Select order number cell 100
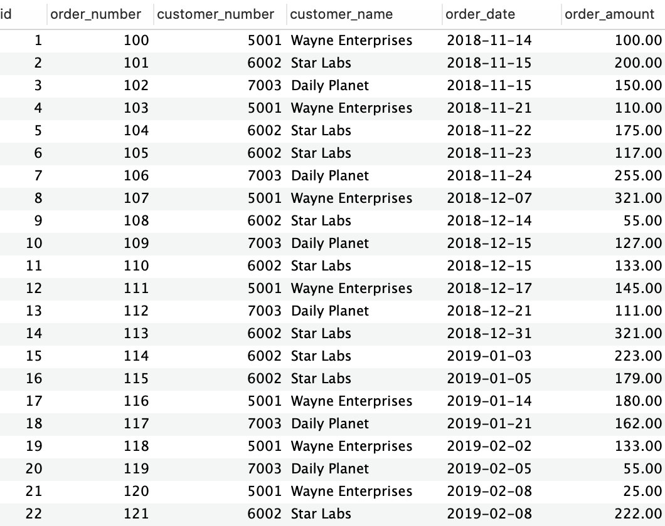This screenshot has width=665, height=526. 136,41
